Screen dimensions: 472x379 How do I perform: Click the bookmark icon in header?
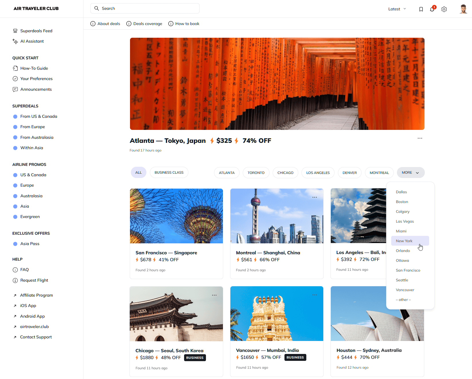click(421, 9)
